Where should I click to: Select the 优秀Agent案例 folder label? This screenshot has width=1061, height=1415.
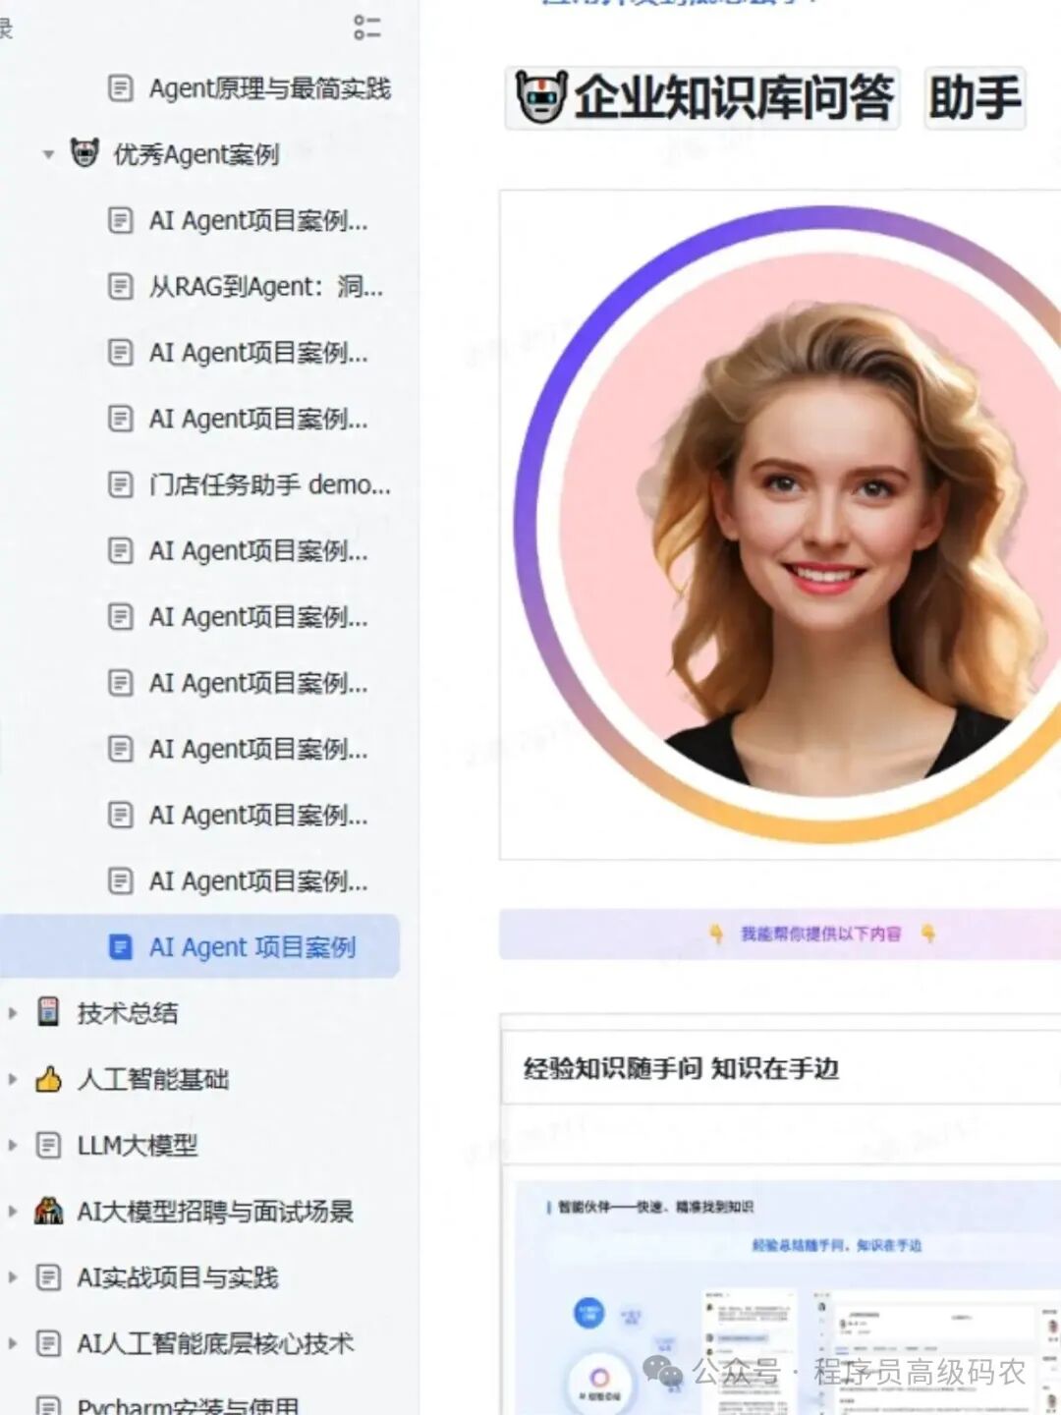pos(196,154)
